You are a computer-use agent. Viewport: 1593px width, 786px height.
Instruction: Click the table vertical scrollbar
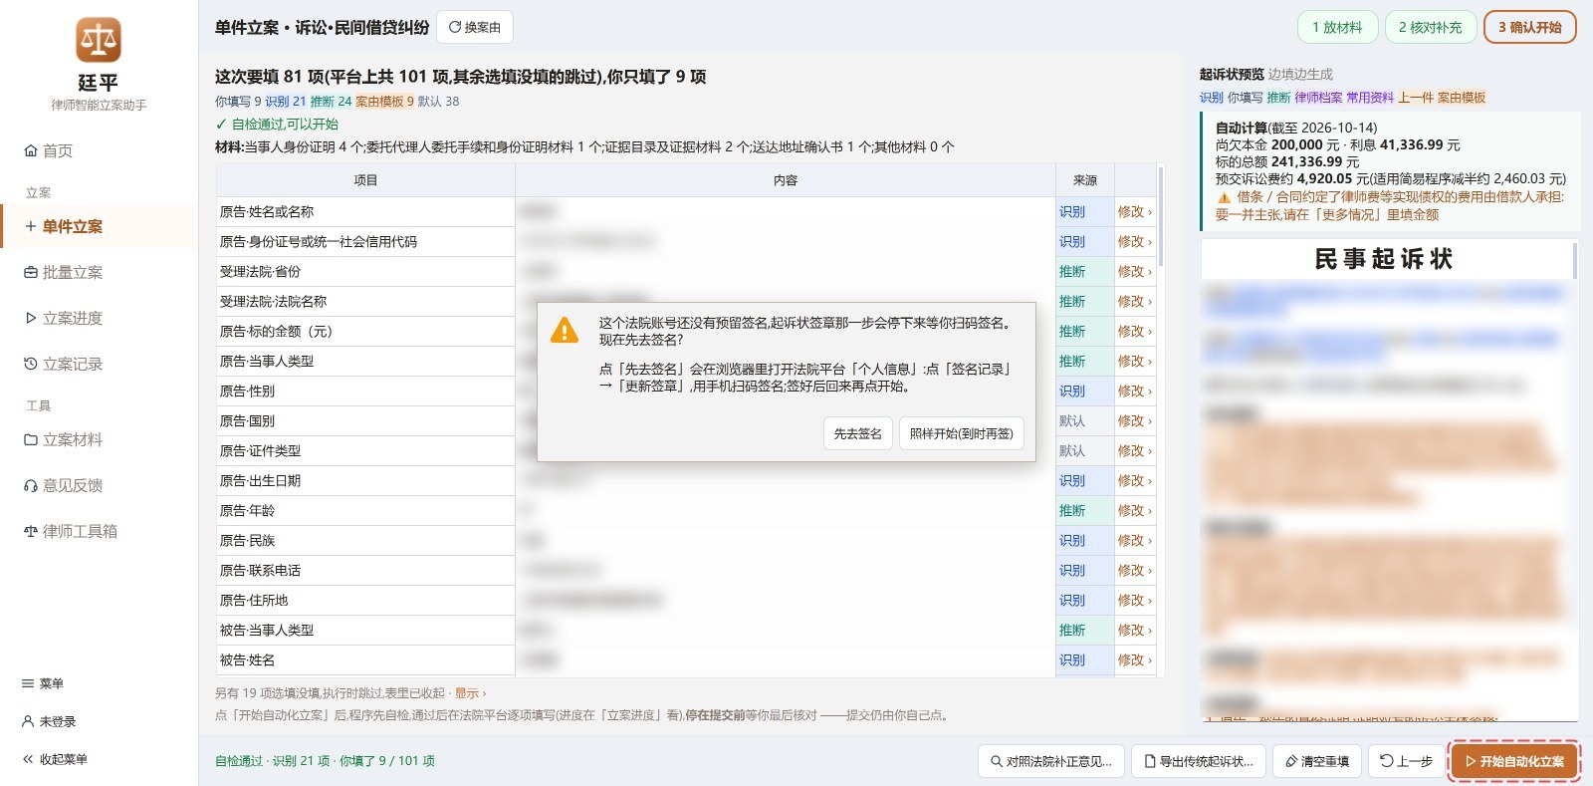coord(1161,217)
